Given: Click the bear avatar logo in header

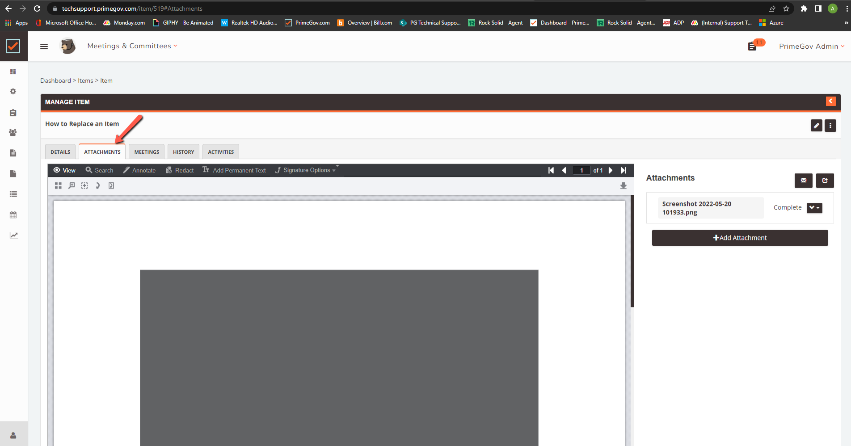Looking at the screenshot, I should (68, 46).
